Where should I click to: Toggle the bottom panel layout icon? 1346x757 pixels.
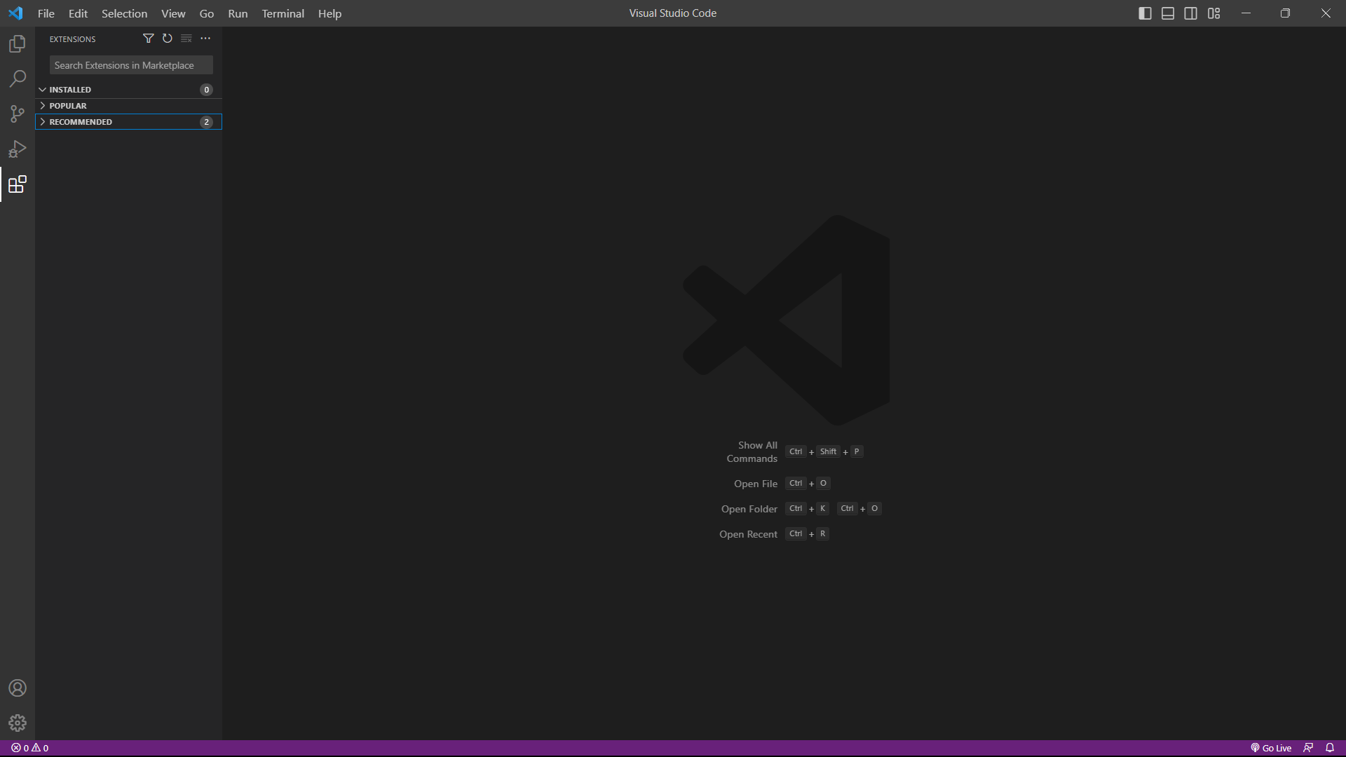[x=1168, y=13]
